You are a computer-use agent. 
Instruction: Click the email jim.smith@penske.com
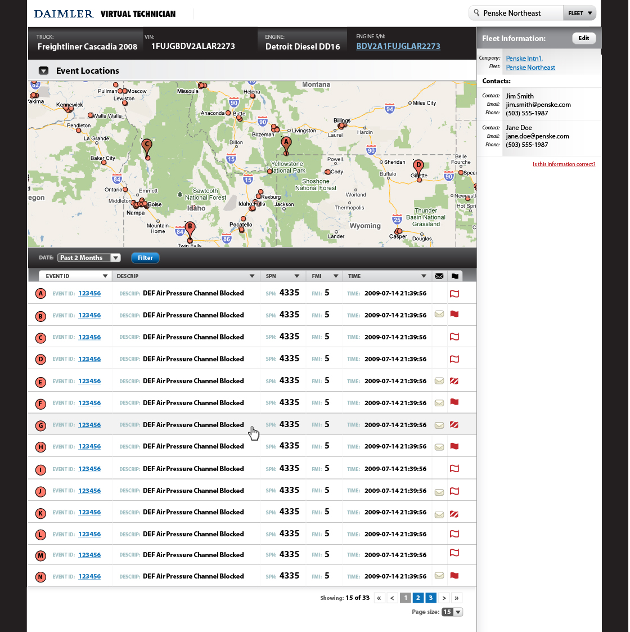click(x=538, y=105)
